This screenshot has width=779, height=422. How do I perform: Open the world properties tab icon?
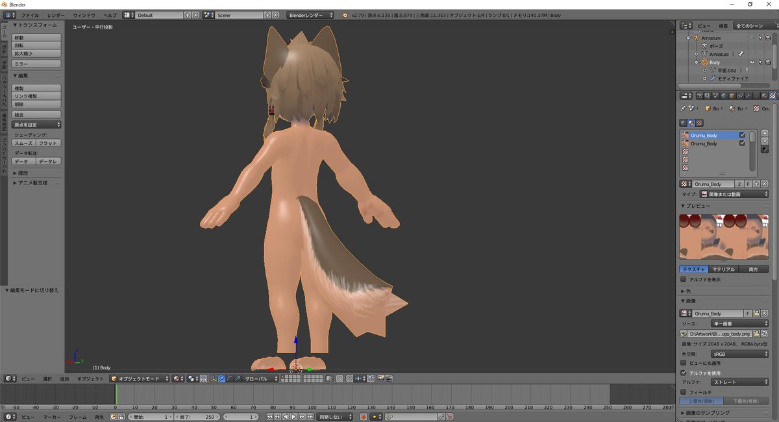click(x=724, y=95)
